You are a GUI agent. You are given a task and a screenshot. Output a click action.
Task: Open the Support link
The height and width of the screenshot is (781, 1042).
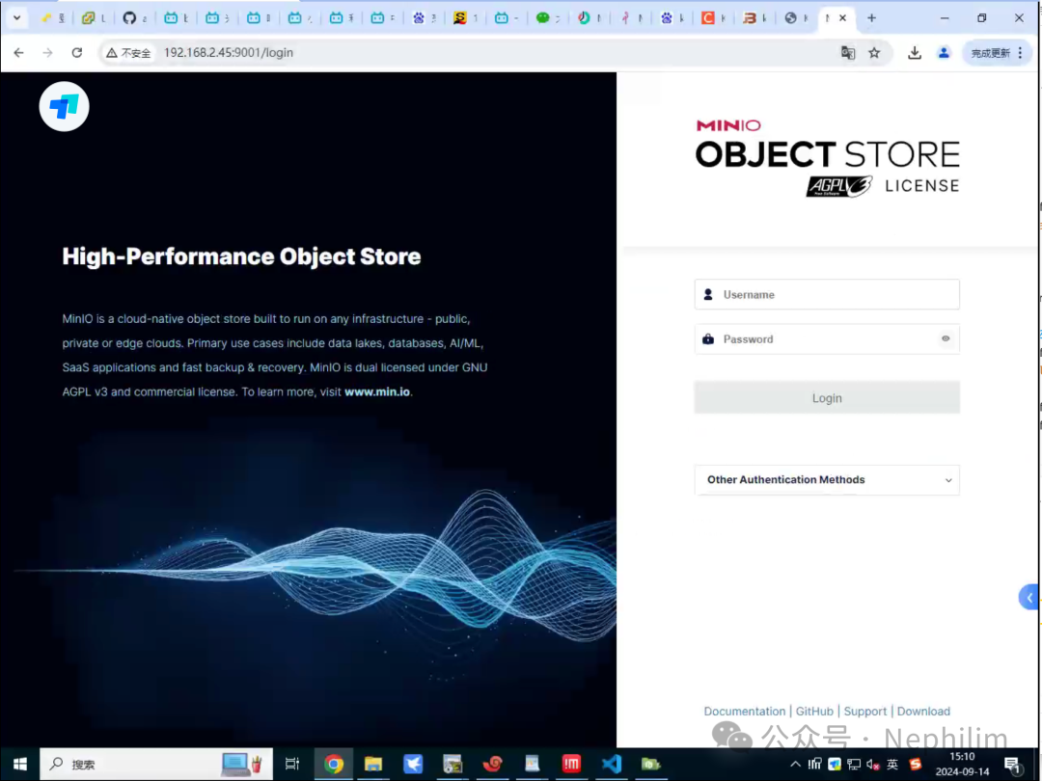[x=864, y=712]
